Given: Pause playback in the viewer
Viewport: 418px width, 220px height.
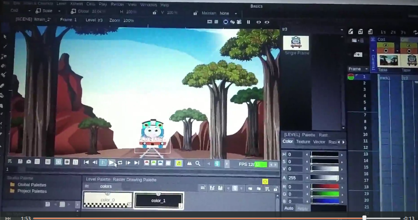Looking at the screenshot, I should pos(103,163).
